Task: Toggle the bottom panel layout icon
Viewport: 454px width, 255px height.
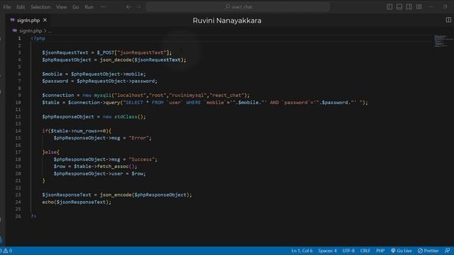Action: 399,6
